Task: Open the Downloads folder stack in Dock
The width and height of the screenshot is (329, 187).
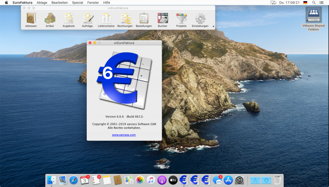Action: [266, 180]
